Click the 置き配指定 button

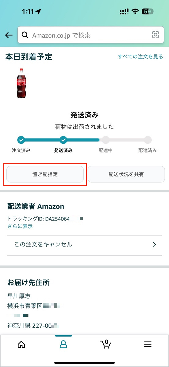45,174
